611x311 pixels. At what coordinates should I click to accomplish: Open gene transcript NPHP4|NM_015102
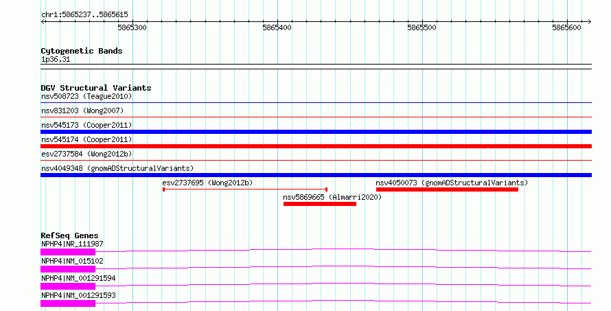pos(72,261)
